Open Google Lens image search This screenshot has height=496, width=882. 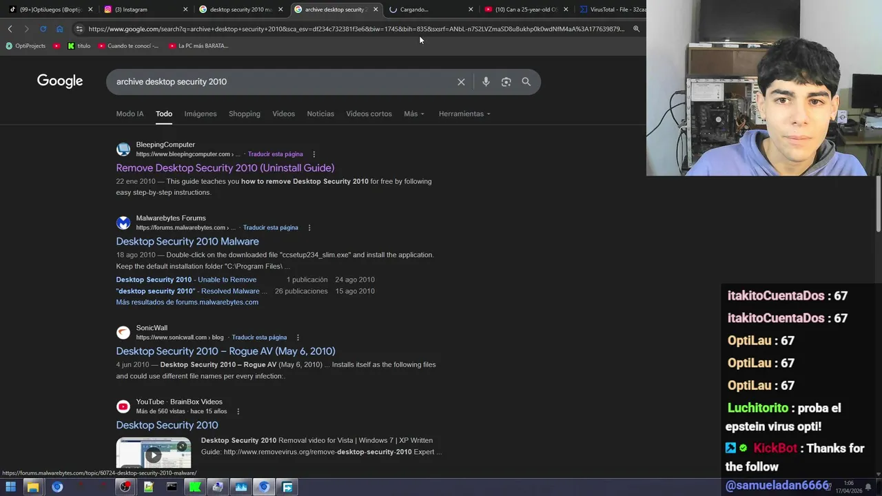tap(506, 82)
